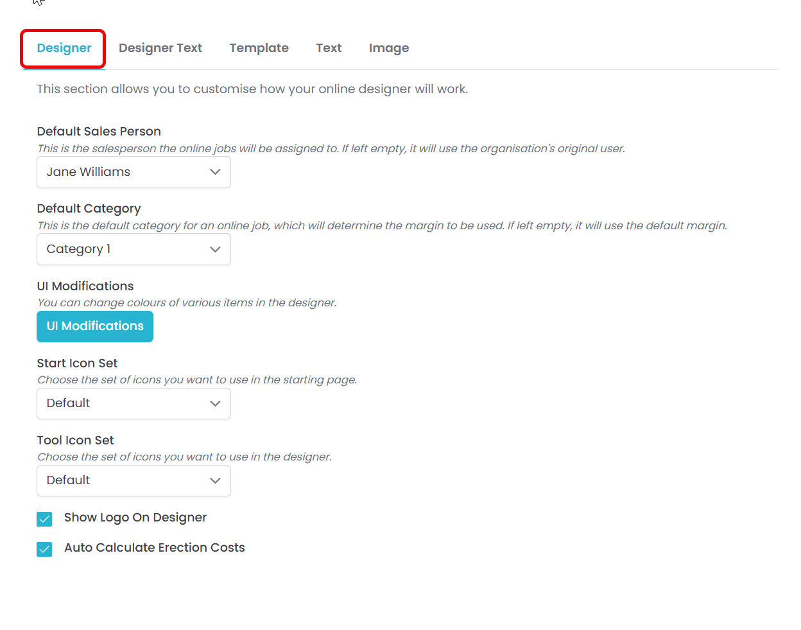Choose a Tool Icon Set option
This screenshot has height=630, width=801.
click(x=133, y=480)
